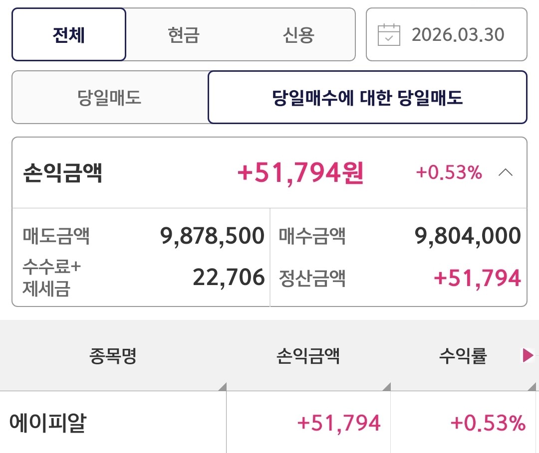Click the 에이피알 row's +0.53% 수익률 cell
The image size is (539, 453).
488,423
